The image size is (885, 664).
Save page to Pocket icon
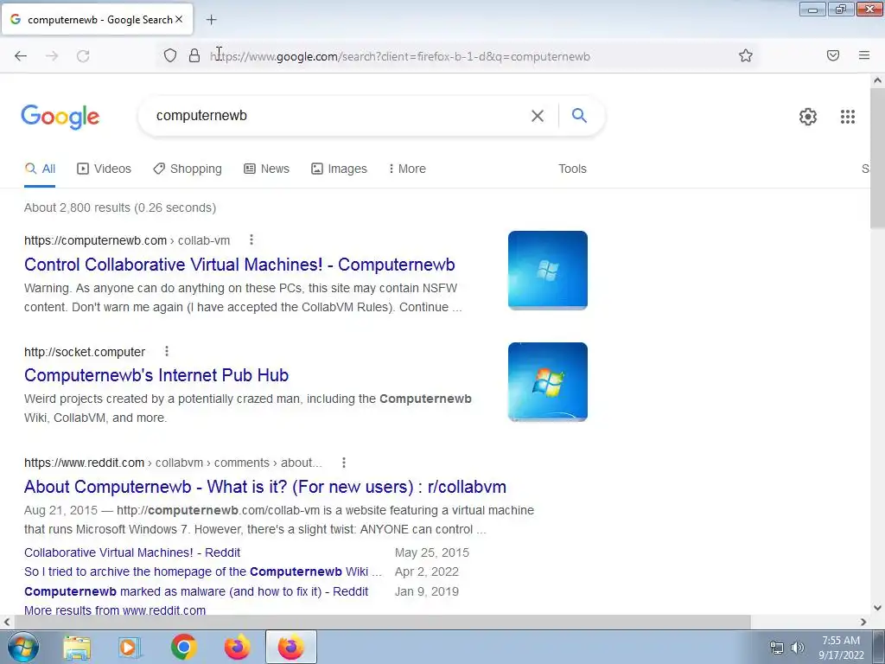(x=833, y=55)
